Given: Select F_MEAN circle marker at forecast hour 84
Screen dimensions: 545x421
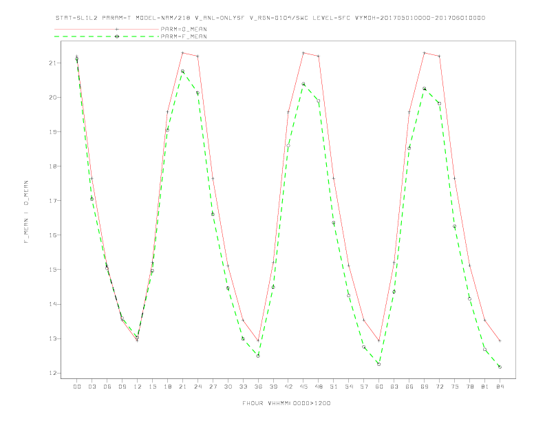Looking at the screenshot, I should pos(500,367).
